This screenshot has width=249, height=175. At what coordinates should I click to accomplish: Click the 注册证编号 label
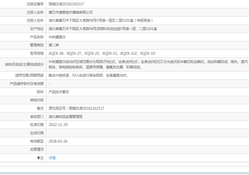pyautogui.click(x=35, y=4)
